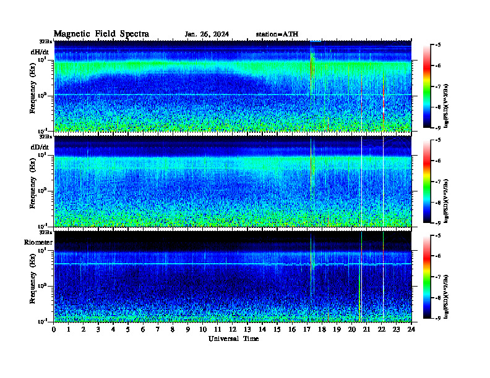
Task: Click the "3" hour tick label on the time axis
Action: pyautogui.click(x=98, y=330)
